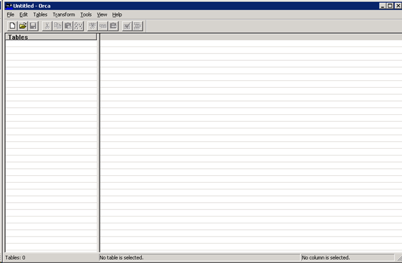The image size is (402, 263).
Task: Click the Validate checkmark toolbar icon
Action: [127, 26]
